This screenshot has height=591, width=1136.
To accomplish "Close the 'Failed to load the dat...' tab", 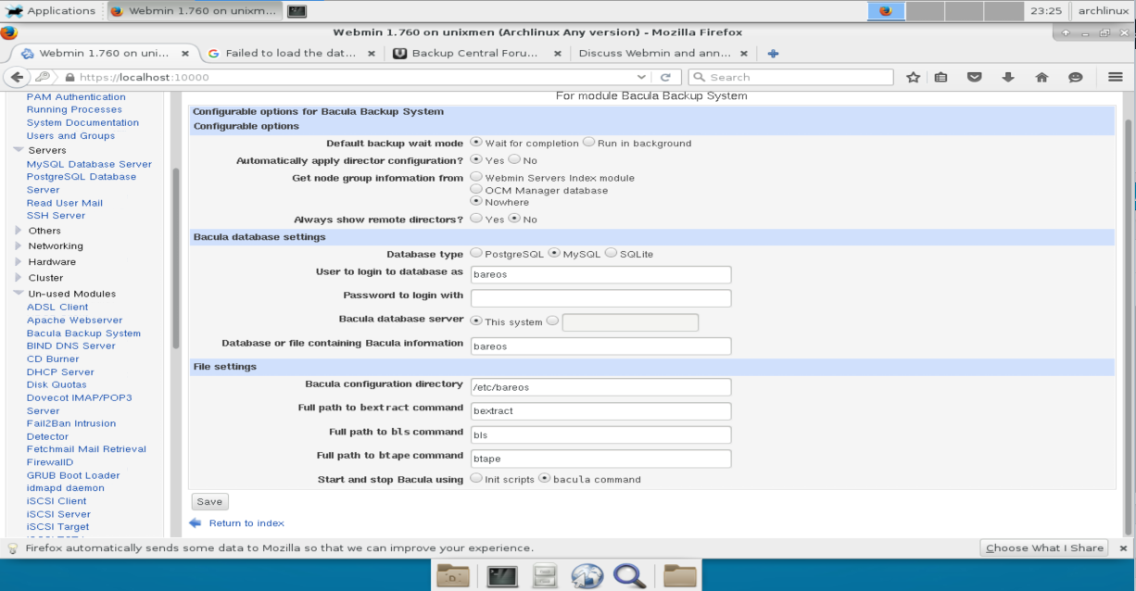I will (x=372, y=53).
